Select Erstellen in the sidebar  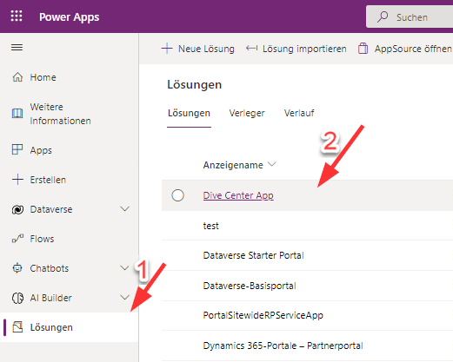point(69,180)
